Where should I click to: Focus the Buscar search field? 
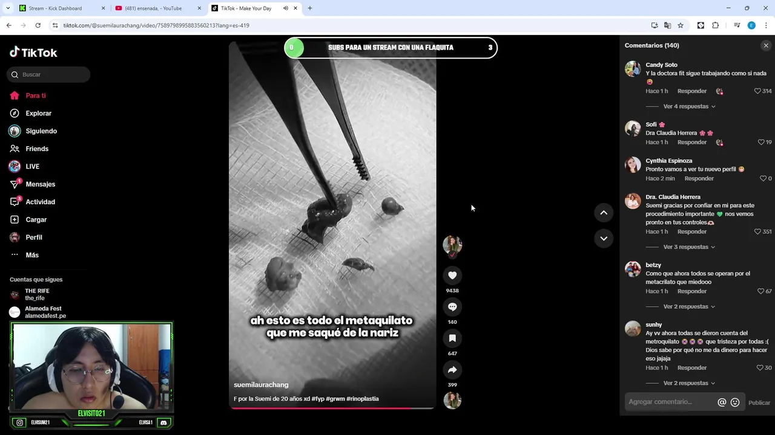[x=48, y=74]
